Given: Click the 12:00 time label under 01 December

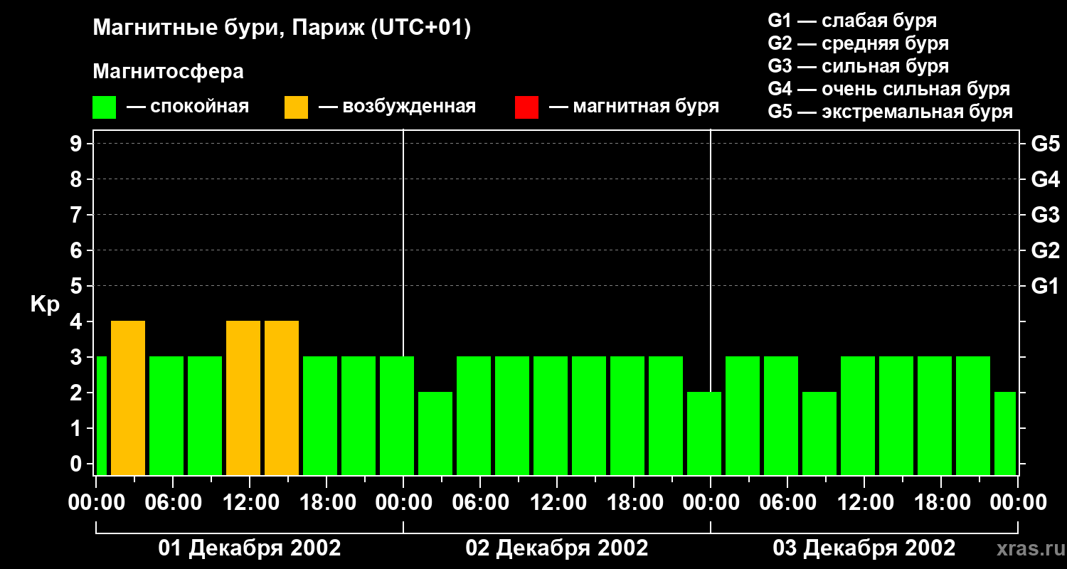Looking at the screenshot, I should point(250,503).
